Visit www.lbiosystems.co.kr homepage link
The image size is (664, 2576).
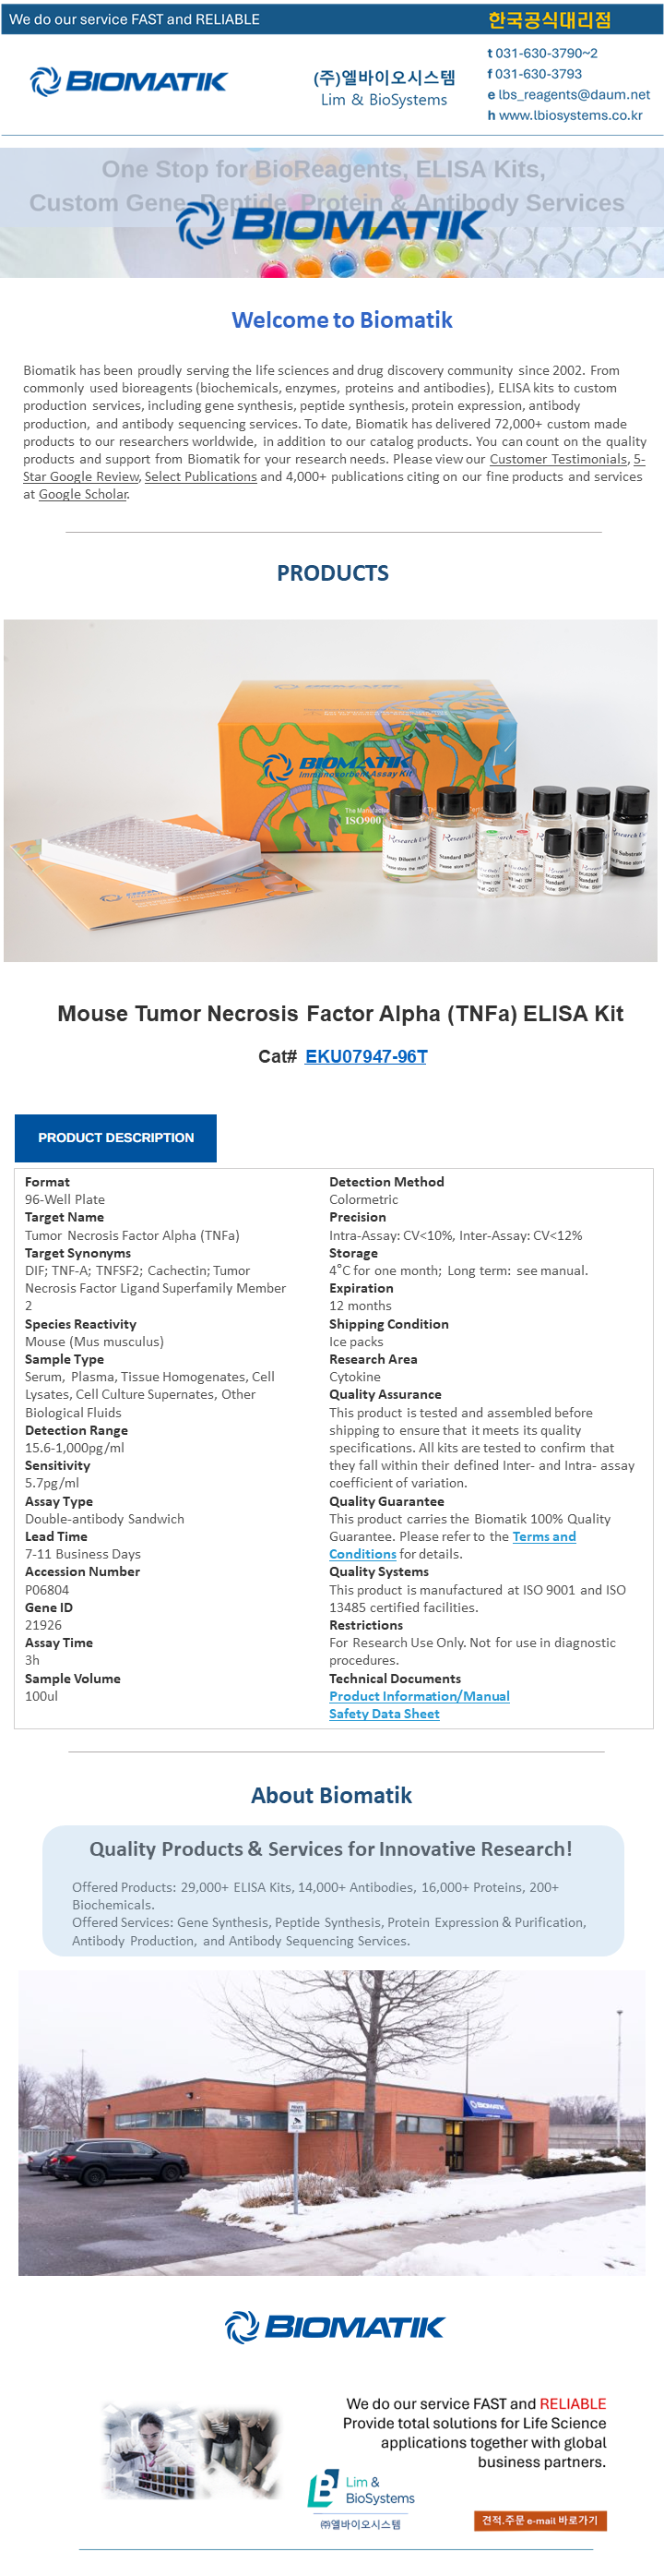[x=570, y=116]
